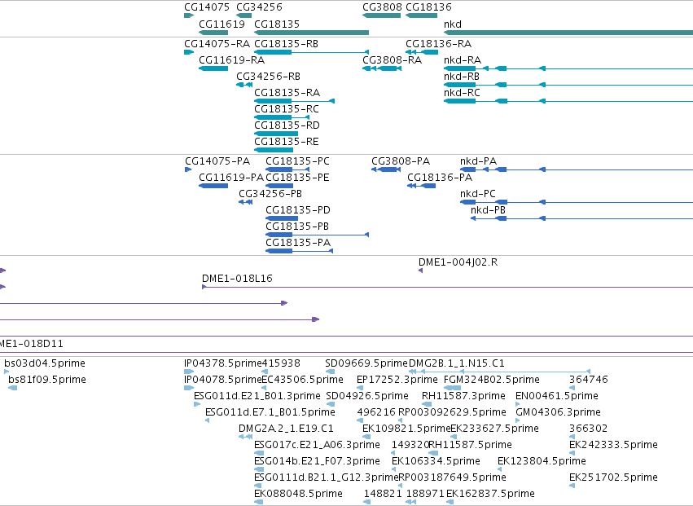693x506 pixels.
Task: Select the CG3808-PA protein label
Action: (401, 161)
